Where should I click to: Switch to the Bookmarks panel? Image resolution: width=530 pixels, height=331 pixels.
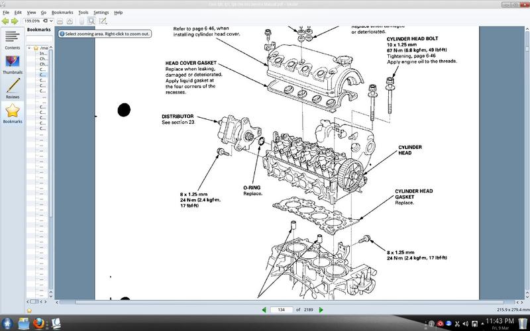coord(12,113)
